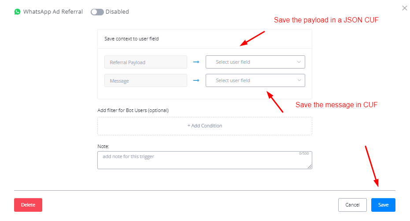Focus the trigger note text area
Viewport: 410px width, 221px height.
(198, 160)
